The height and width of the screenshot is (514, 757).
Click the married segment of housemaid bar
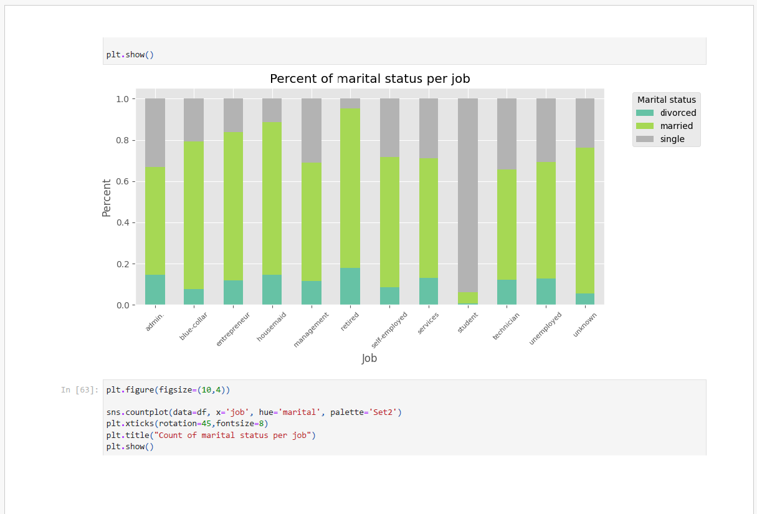272,198
